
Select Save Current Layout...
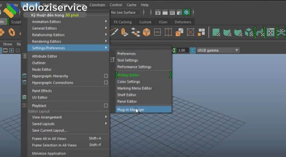[49, 130]
